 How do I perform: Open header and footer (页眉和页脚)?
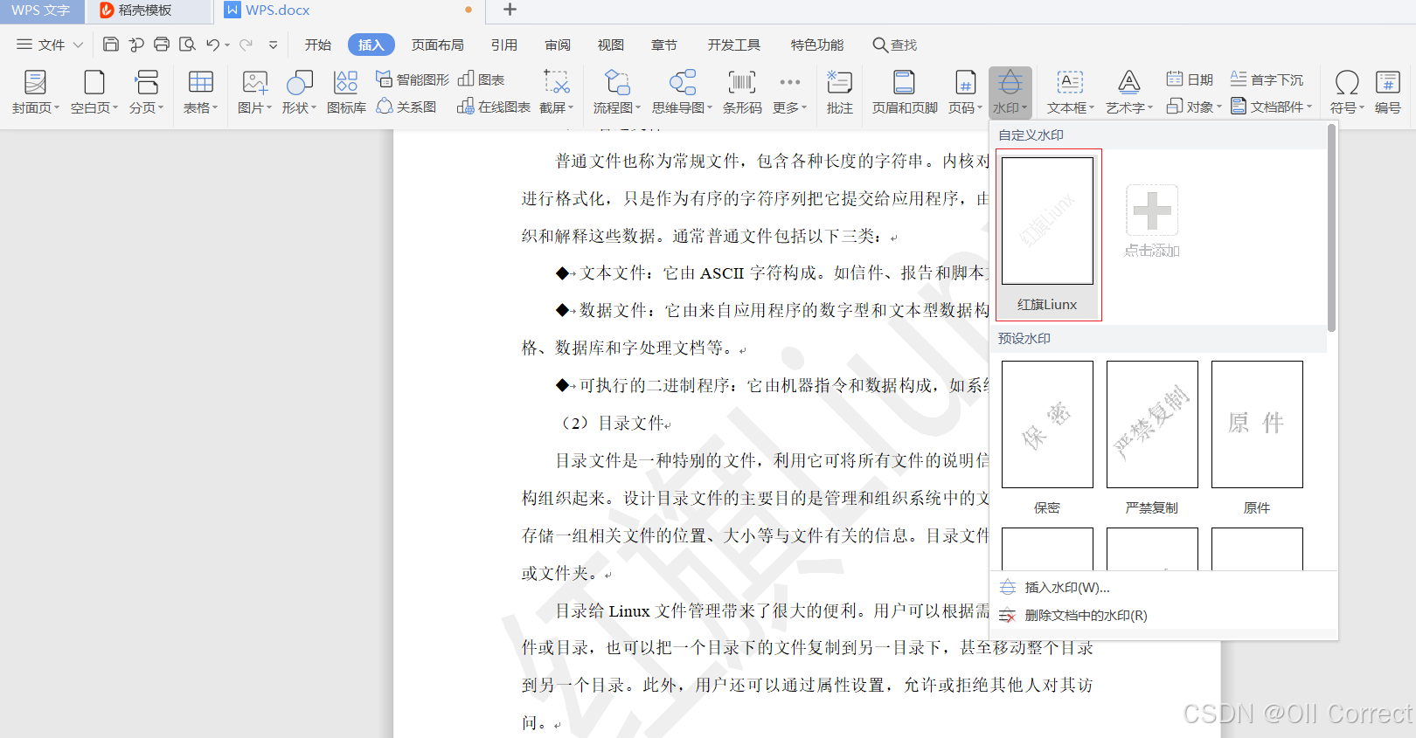(905, 93)
